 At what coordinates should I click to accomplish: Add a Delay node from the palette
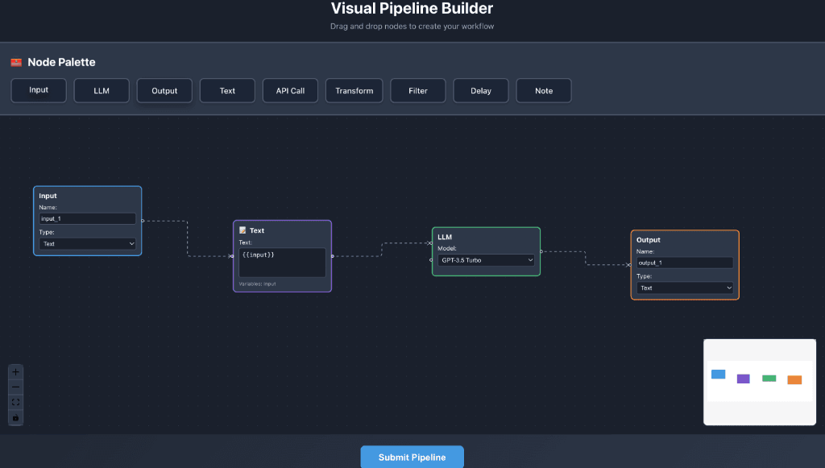[x=481, y=90]
